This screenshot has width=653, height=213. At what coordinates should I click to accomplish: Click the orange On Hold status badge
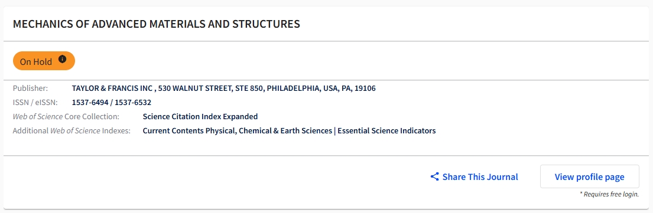tap(44, 61)
